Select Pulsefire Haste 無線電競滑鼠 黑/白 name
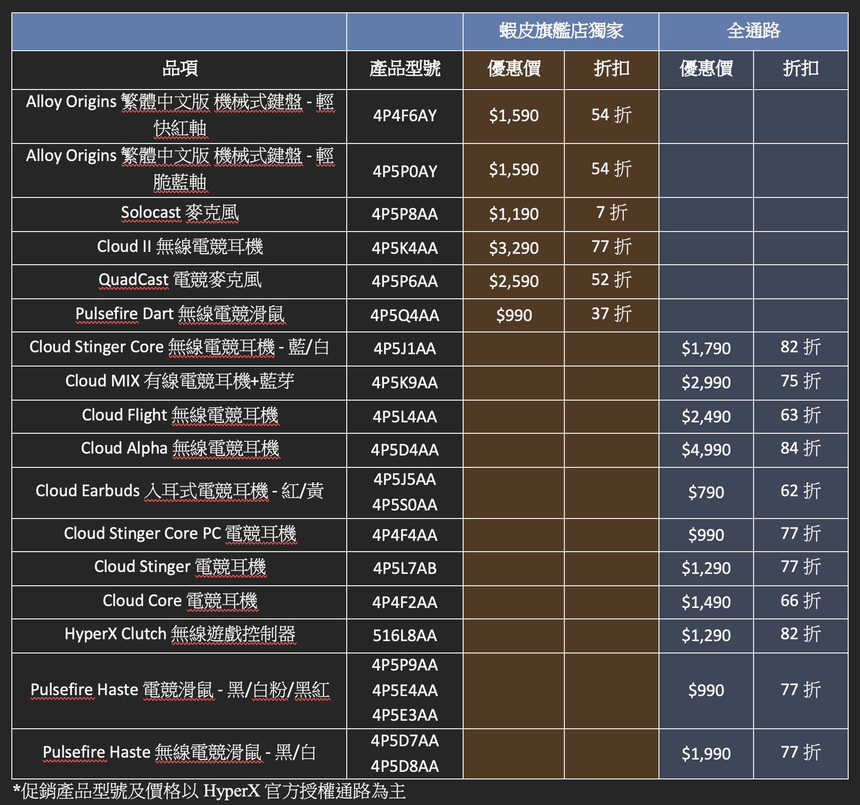 point(179,752)
